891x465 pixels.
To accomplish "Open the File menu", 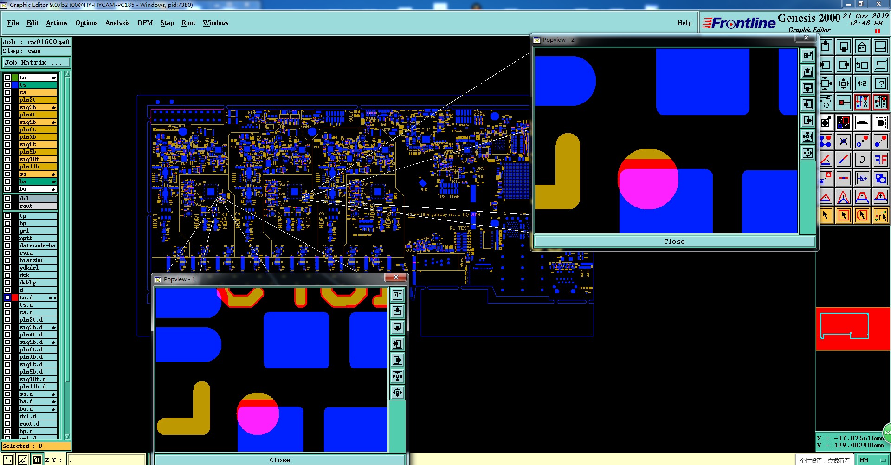I will [13, 23].
